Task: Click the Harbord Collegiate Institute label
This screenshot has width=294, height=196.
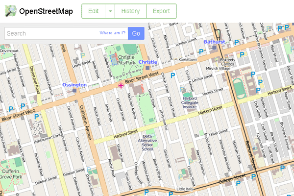Action: pos(190,102)
